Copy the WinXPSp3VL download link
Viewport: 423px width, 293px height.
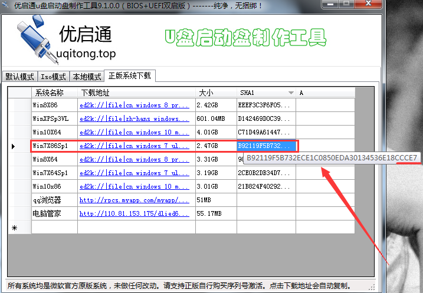point(134,118)
